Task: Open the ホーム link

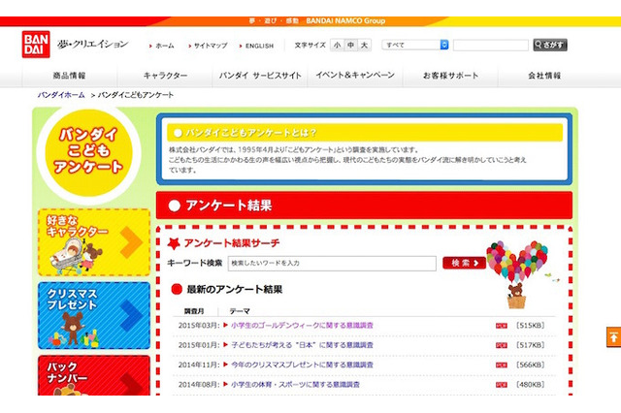Action: 165,46
